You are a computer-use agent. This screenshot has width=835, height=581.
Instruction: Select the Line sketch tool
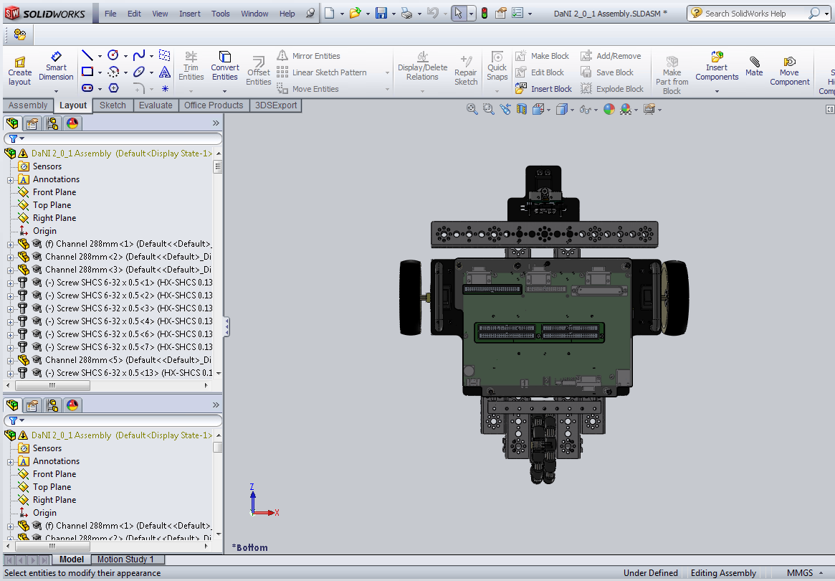point(87,55)
